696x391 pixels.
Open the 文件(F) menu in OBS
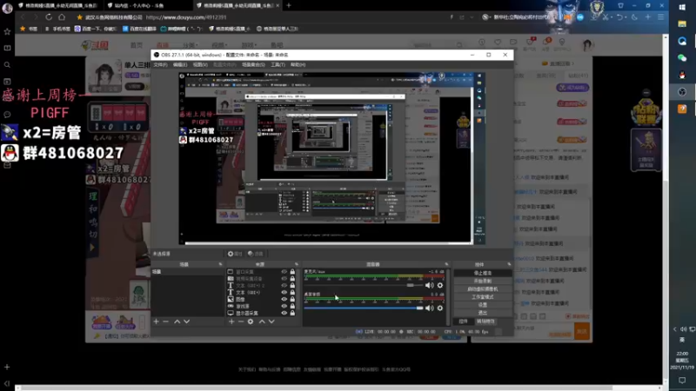pos(160,64)
